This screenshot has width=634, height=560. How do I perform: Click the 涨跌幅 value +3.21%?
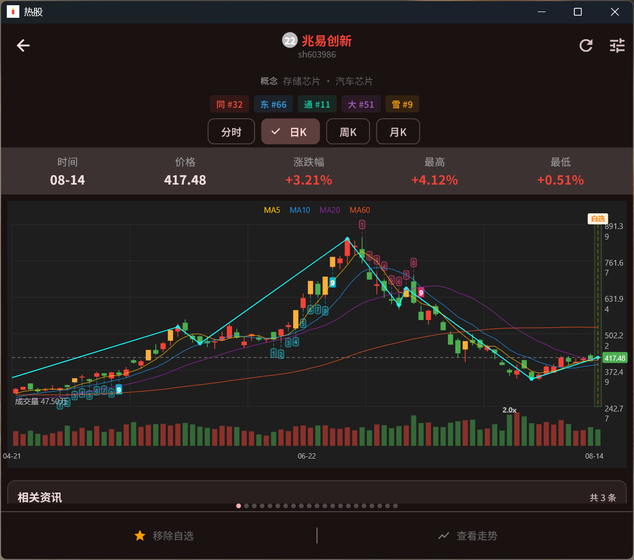[309, 180]
